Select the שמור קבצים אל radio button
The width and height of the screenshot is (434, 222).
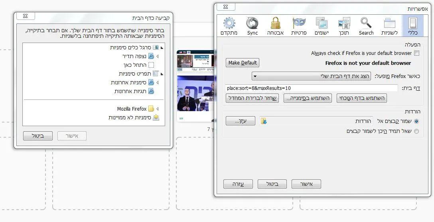[x=416, y=121]
